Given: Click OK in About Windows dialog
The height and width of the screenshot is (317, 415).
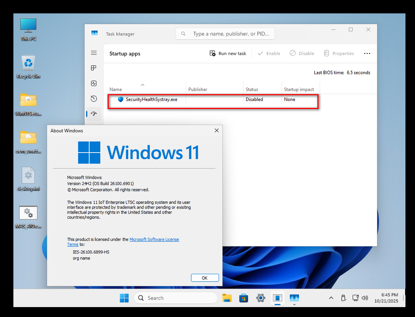Looking at the screenshot, I should click(x=205, y=278).
